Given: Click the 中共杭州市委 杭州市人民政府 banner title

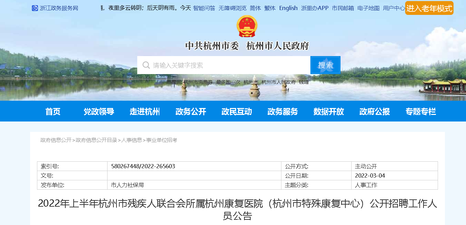Looking at the screenshot, I should [x=247, y=46].
